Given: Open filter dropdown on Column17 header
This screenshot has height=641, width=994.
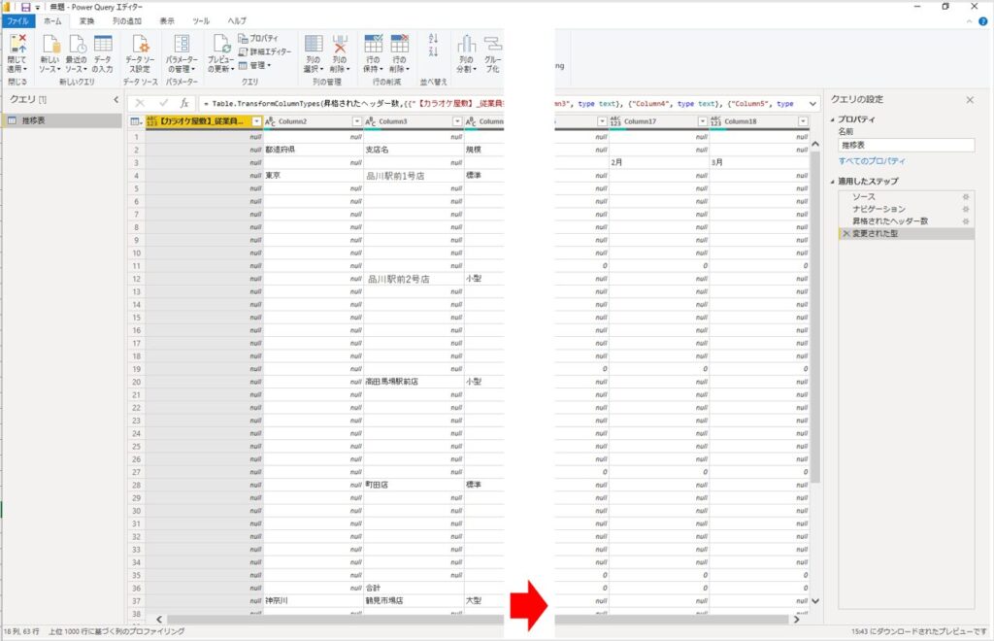Looking at the screenshot, I should click(x=703, y=121).
